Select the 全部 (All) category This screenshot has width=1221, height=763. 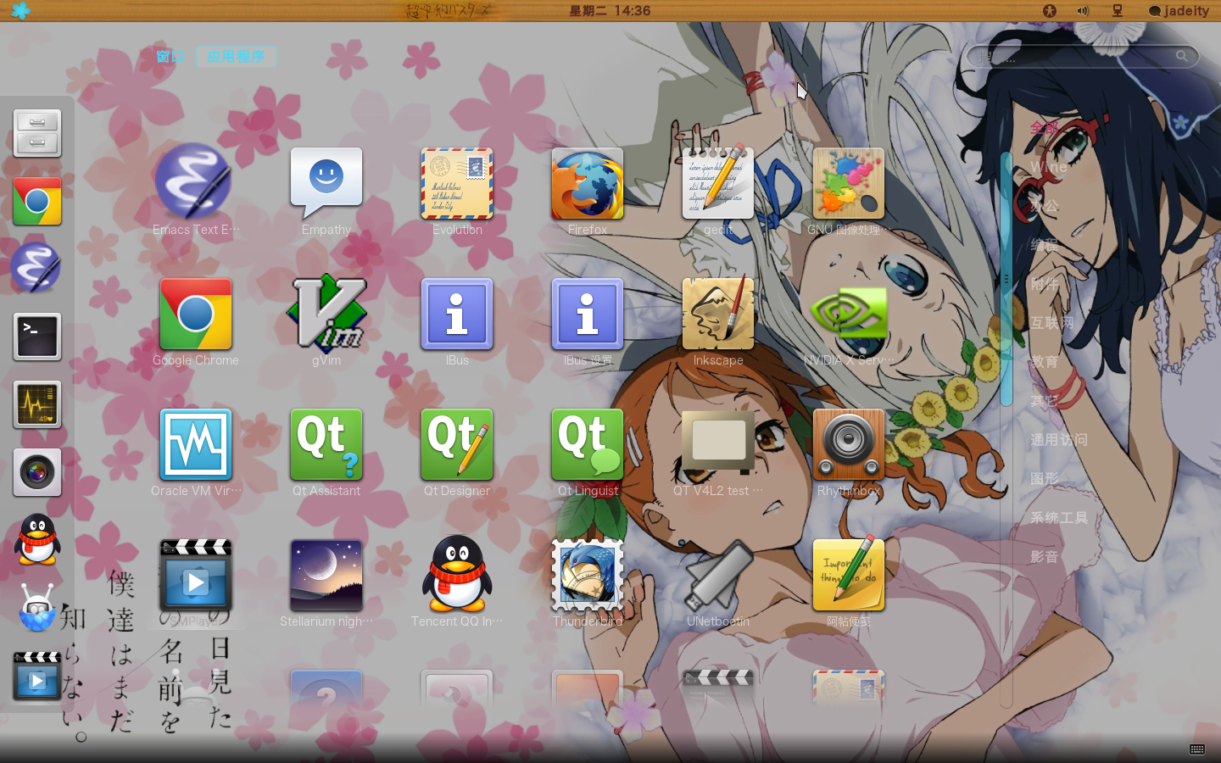[x=1045, y=128]
